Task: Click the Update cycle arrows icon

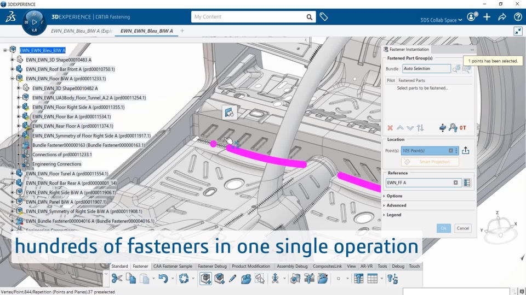Action: coord(184,278)
